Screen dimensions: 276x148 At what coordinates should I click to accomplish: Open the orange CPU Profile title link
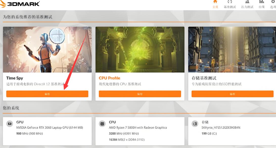click(109, 78)
